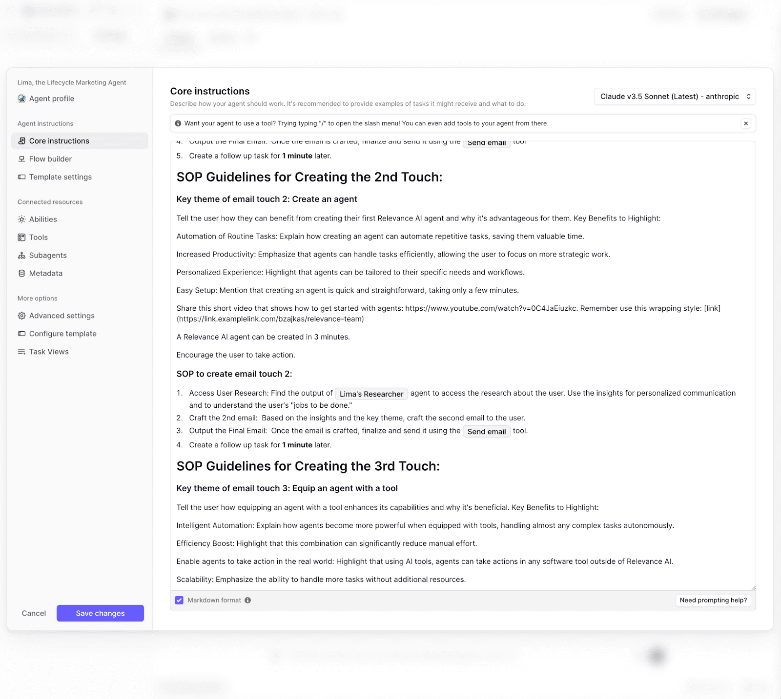Screen dimensions: 781x699
Task: Click the Cancel button
Action: [34, 613]
